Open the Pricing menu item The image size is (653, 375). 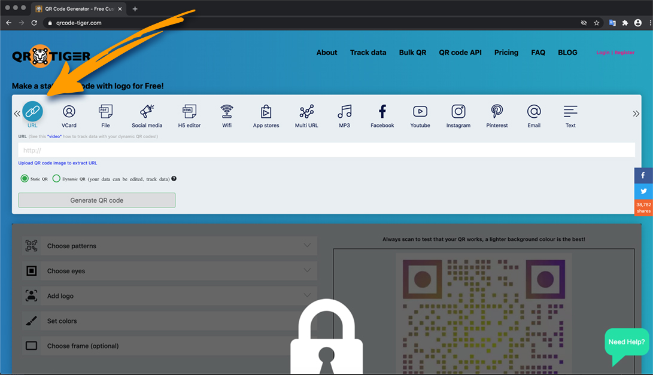point(506,53)
